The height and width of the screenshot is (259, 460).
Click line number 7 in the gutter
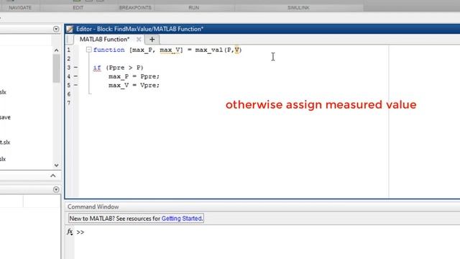click(69, 103)
